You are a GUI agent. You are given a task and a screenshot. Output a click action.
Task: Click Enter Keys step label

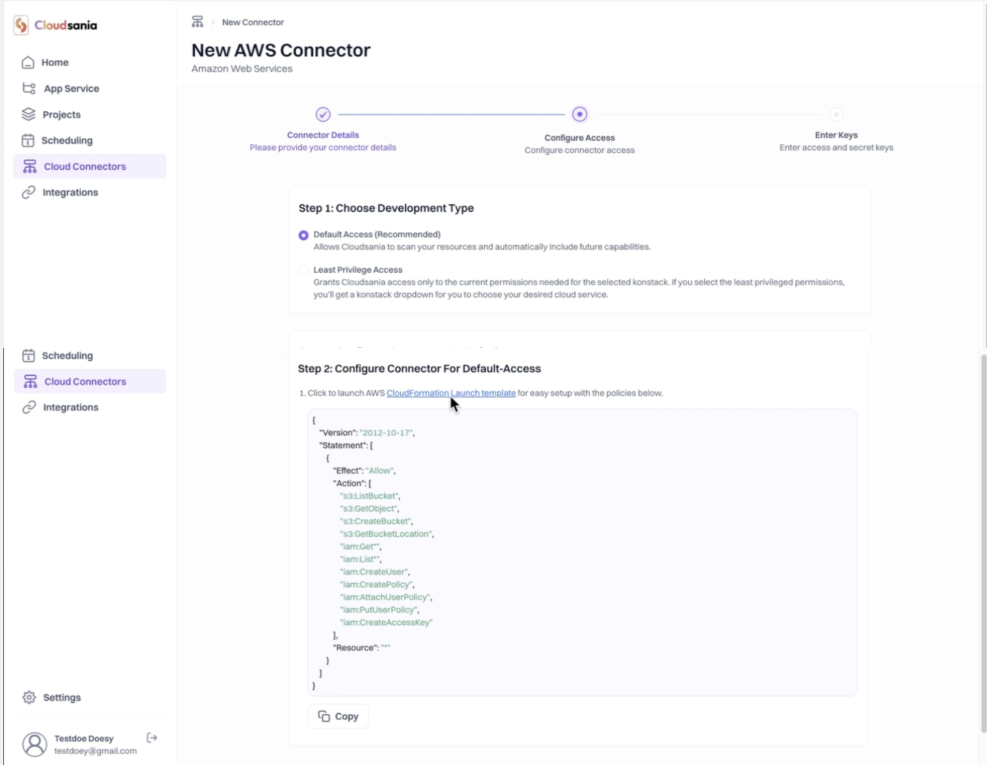coord(836,135)
